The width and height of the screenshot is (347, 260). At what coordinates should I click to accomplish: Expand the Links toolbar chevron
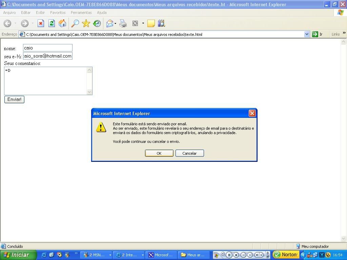coord(344,33)
